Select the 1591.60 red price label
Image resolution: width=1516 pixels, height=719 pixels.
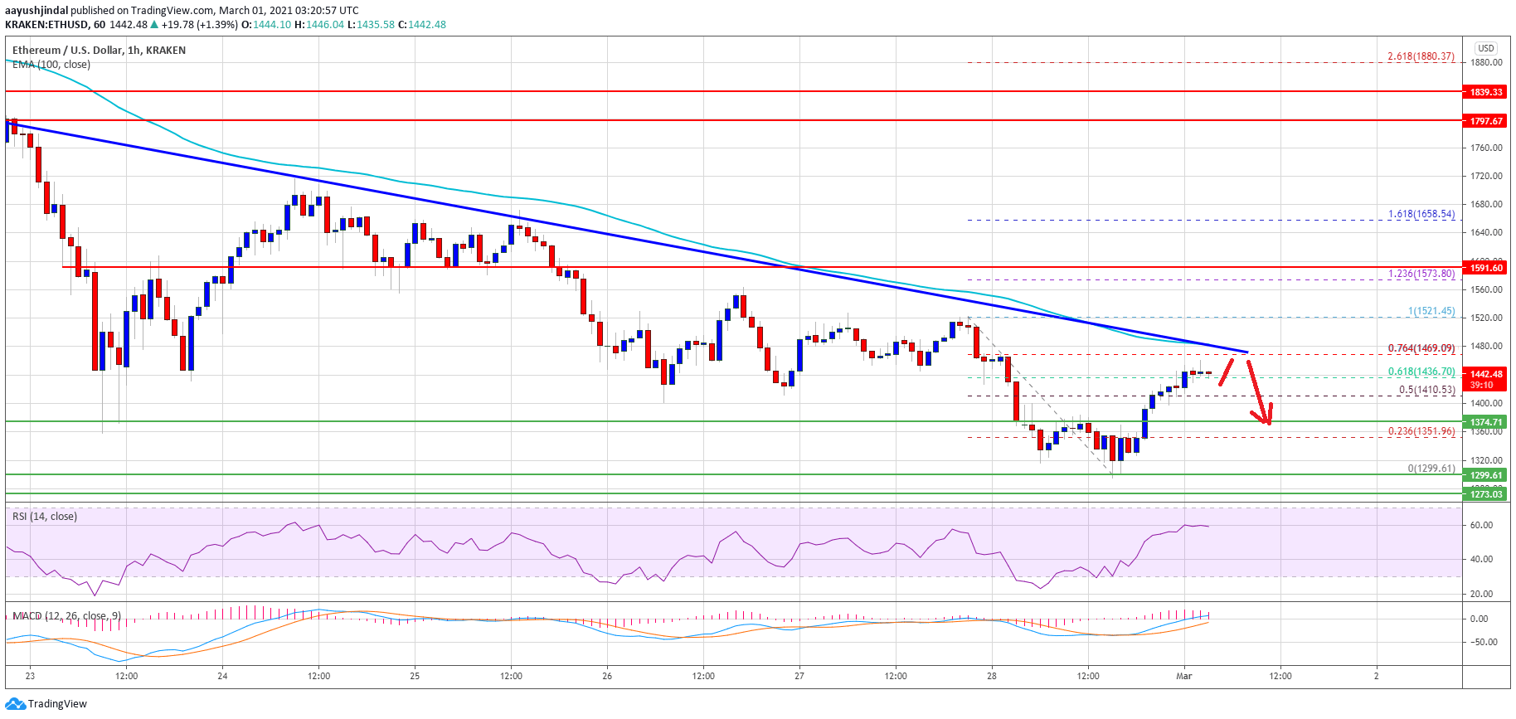[x=1486, y=268]
